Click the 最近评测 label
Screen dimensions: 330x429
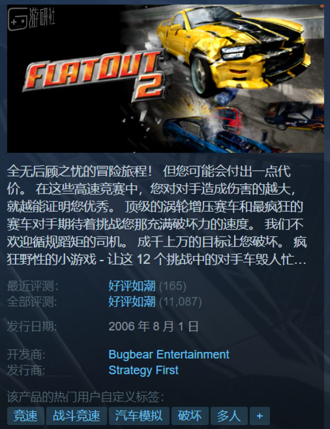[33, 286]
